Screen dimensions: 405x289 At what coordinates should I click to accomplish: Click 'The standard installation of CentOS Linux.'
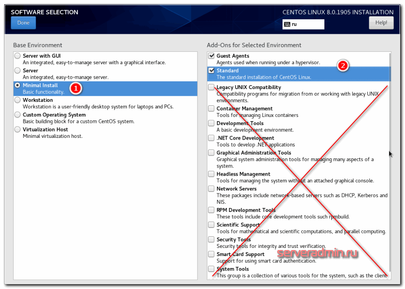point(264,77)
